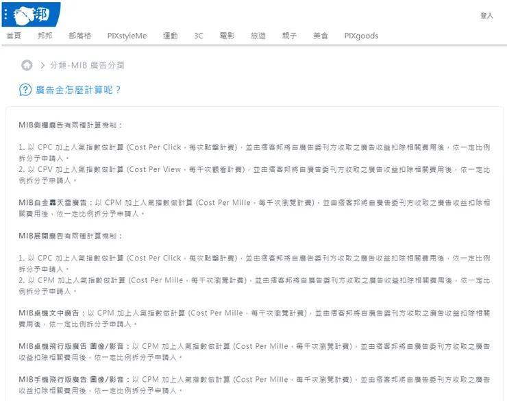Open the 美食 nav item
This screenshot has width=507, height=401.
click(321, 36)
